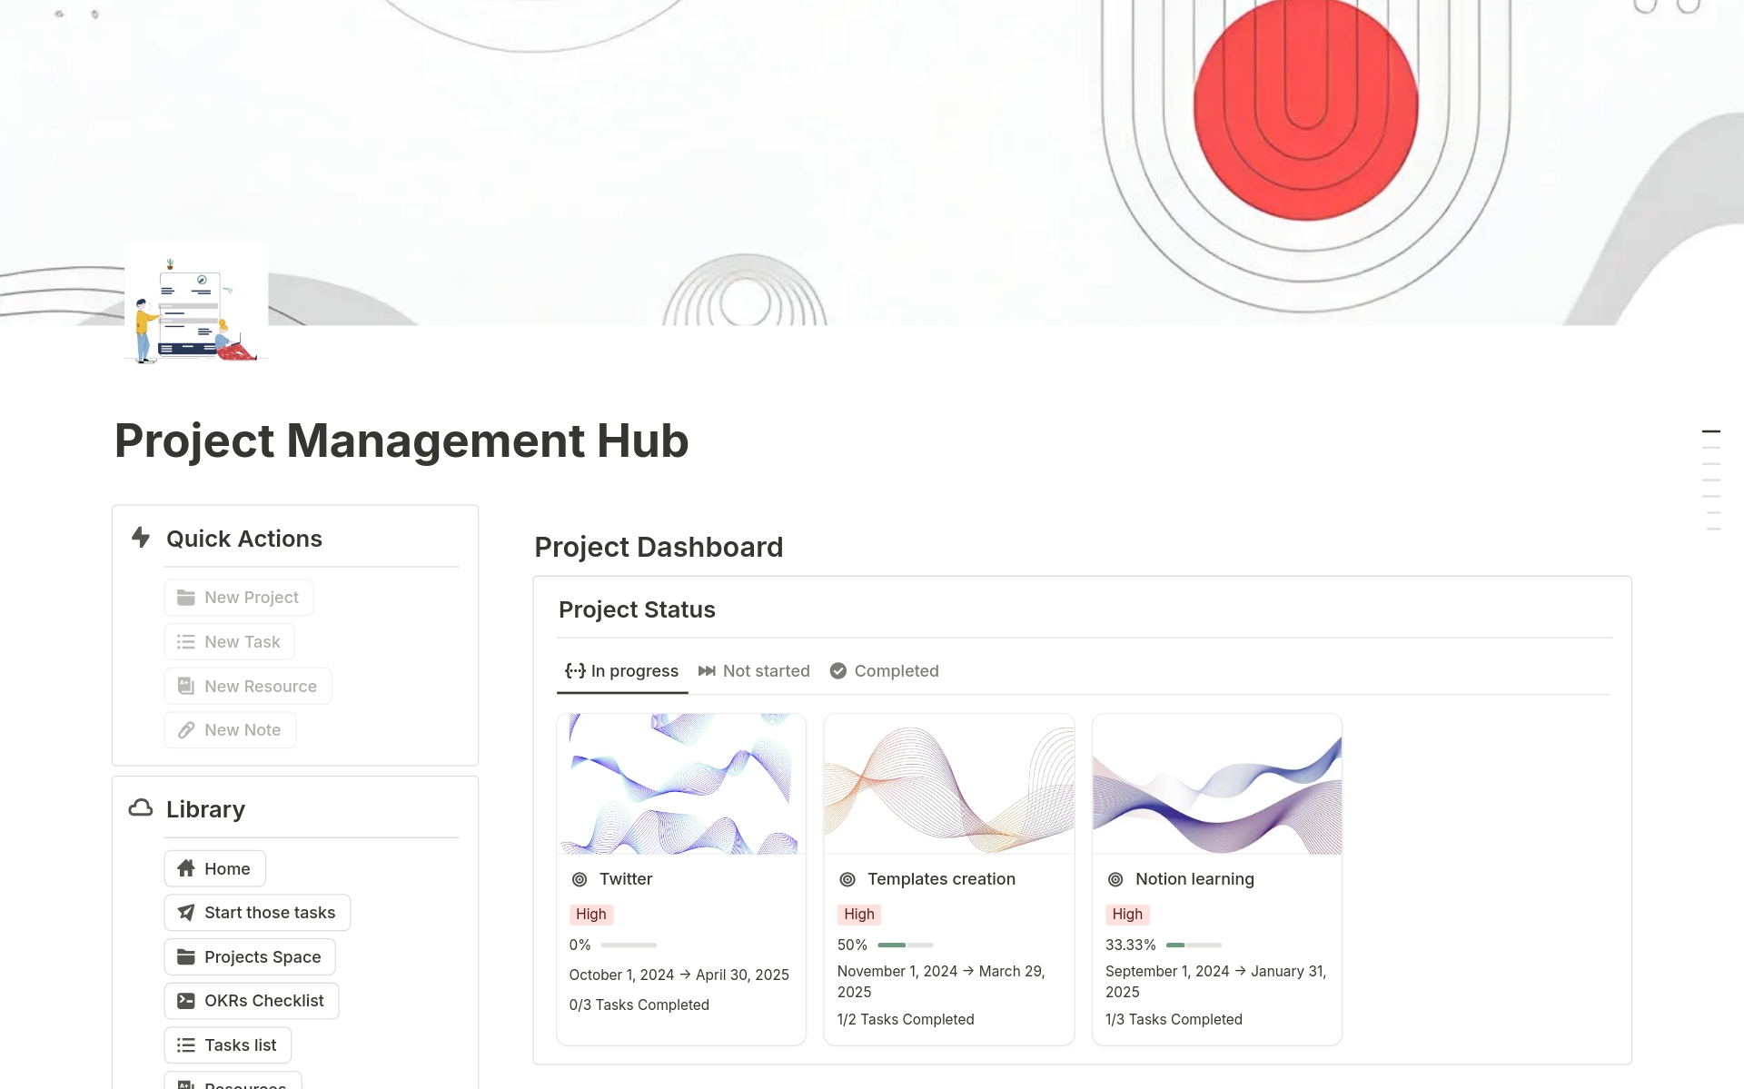Open the Twitter project card thumbnail
Viewport: 1744px width, 1089px height.
tap(680, 783)
